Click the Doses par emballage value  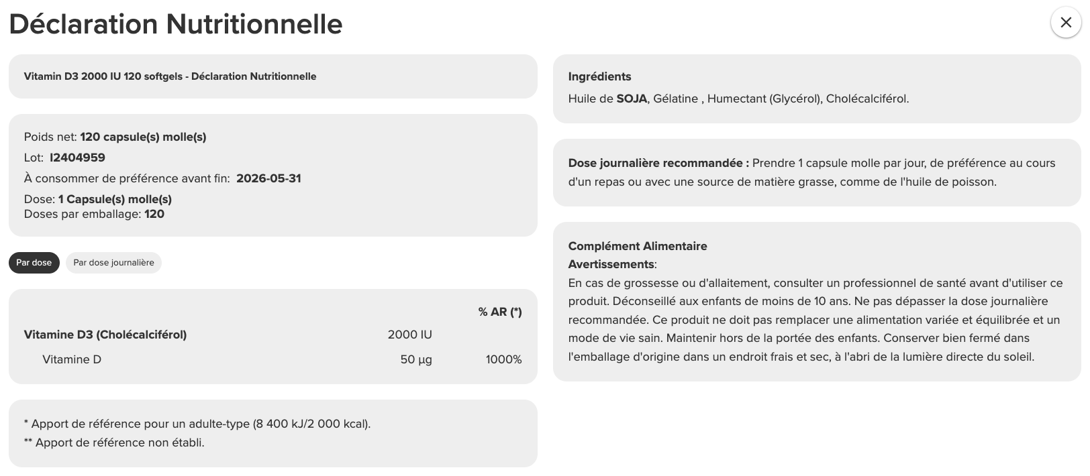click(x=154, y=214)
